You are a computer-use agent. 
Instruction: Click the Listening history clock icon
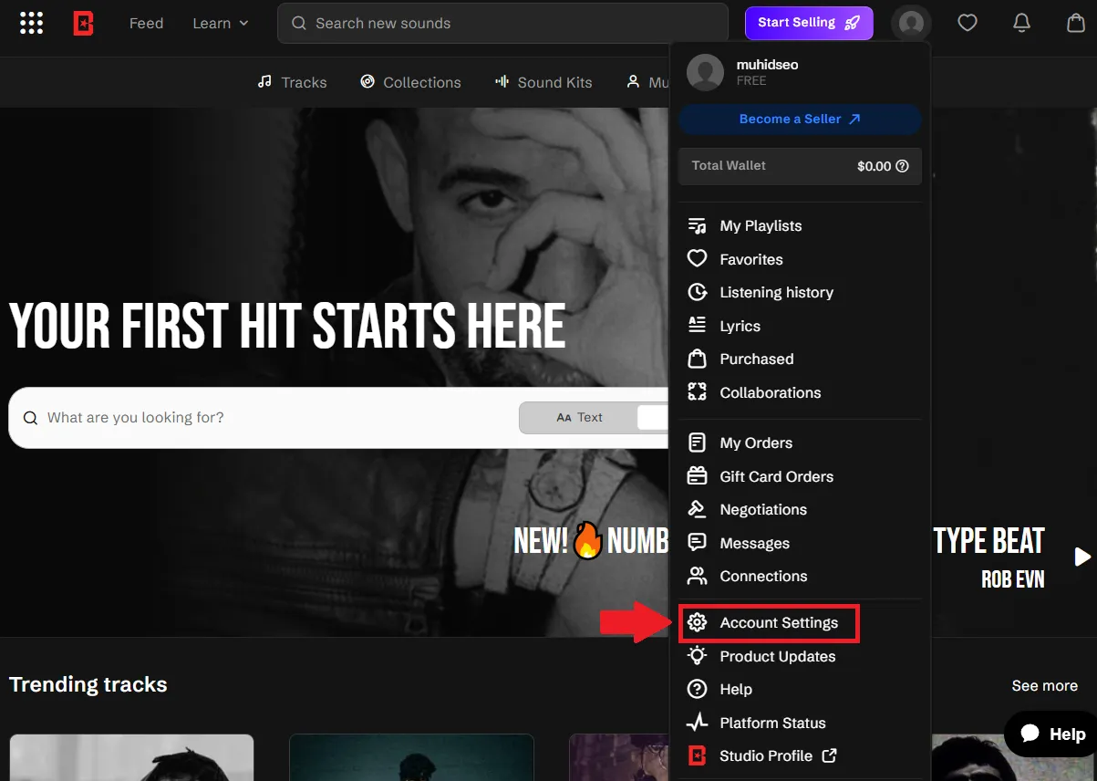point(697,292)
